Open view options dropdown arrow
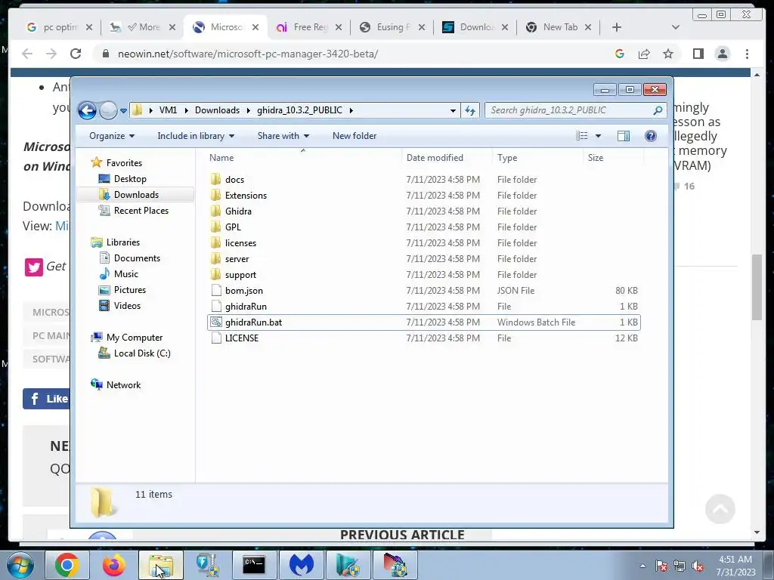Screen dimensions: 774x580 coord(599,136)
